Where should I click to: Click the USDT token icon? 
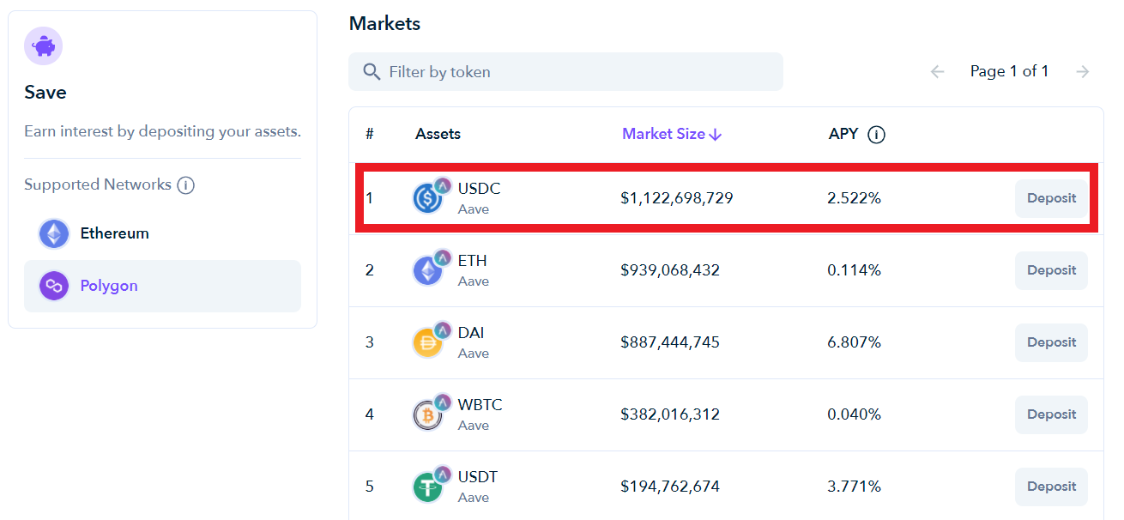pyautogui.click(x=427, y=487)
